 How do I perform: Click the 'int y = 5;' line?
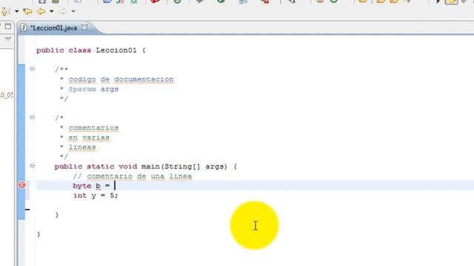(96, 195)
